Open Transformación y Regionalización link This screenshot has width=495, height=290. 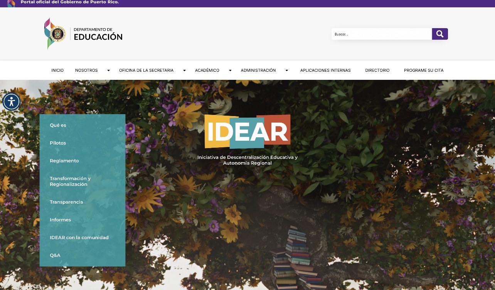pyautogui.click(x=70, y=181)
